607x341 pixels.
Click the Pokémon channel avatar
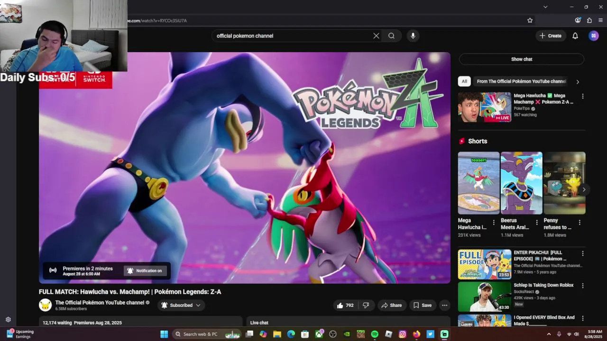[x=45, y=305]
